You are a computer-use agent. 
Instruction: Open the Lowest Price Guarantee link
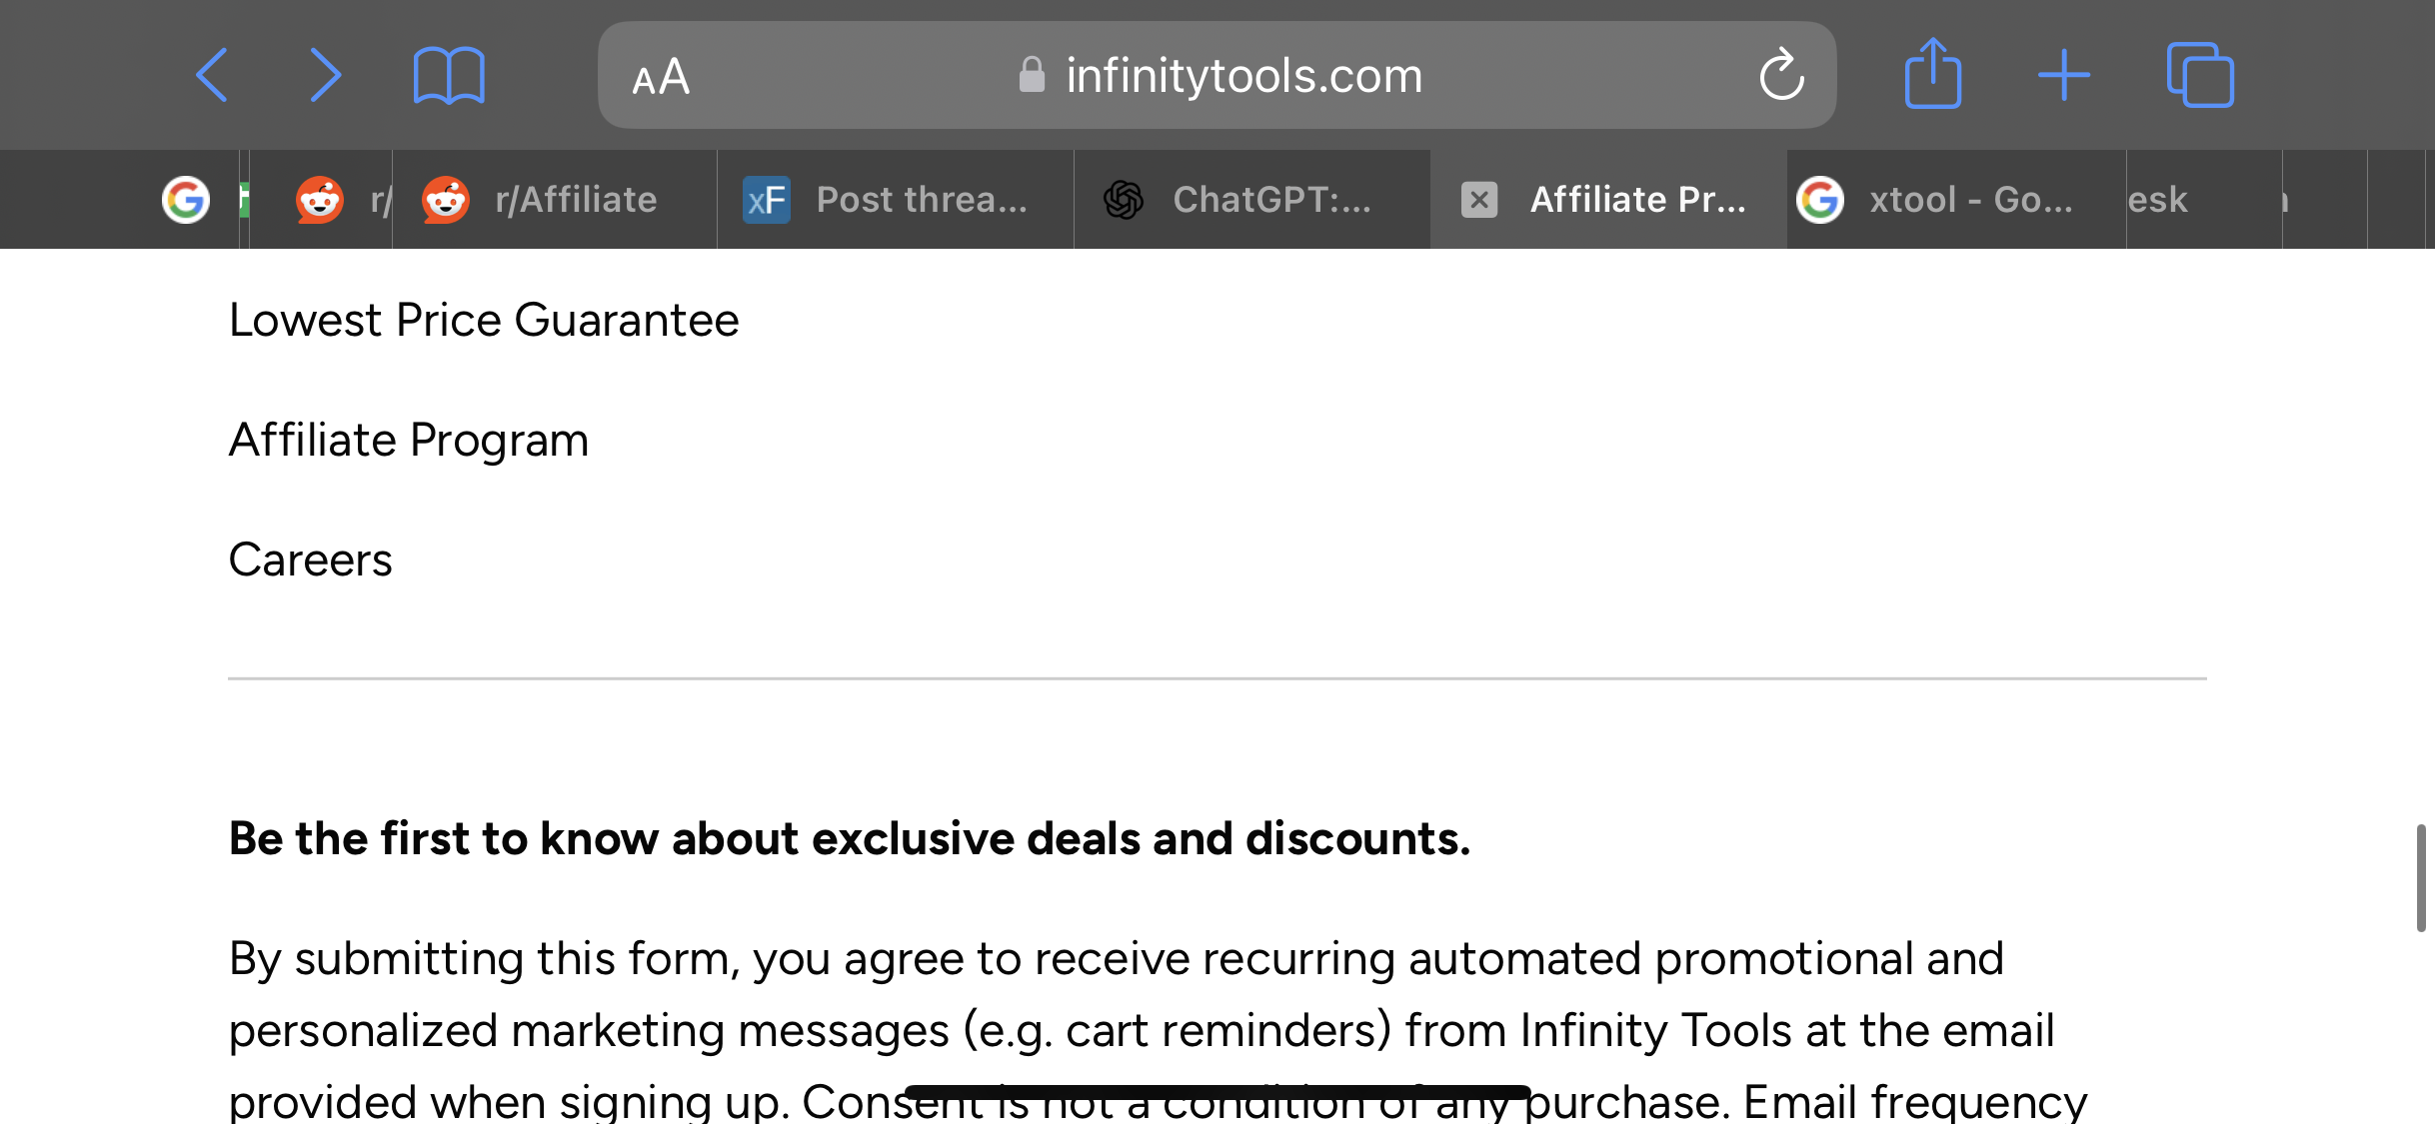click(484, 320)
